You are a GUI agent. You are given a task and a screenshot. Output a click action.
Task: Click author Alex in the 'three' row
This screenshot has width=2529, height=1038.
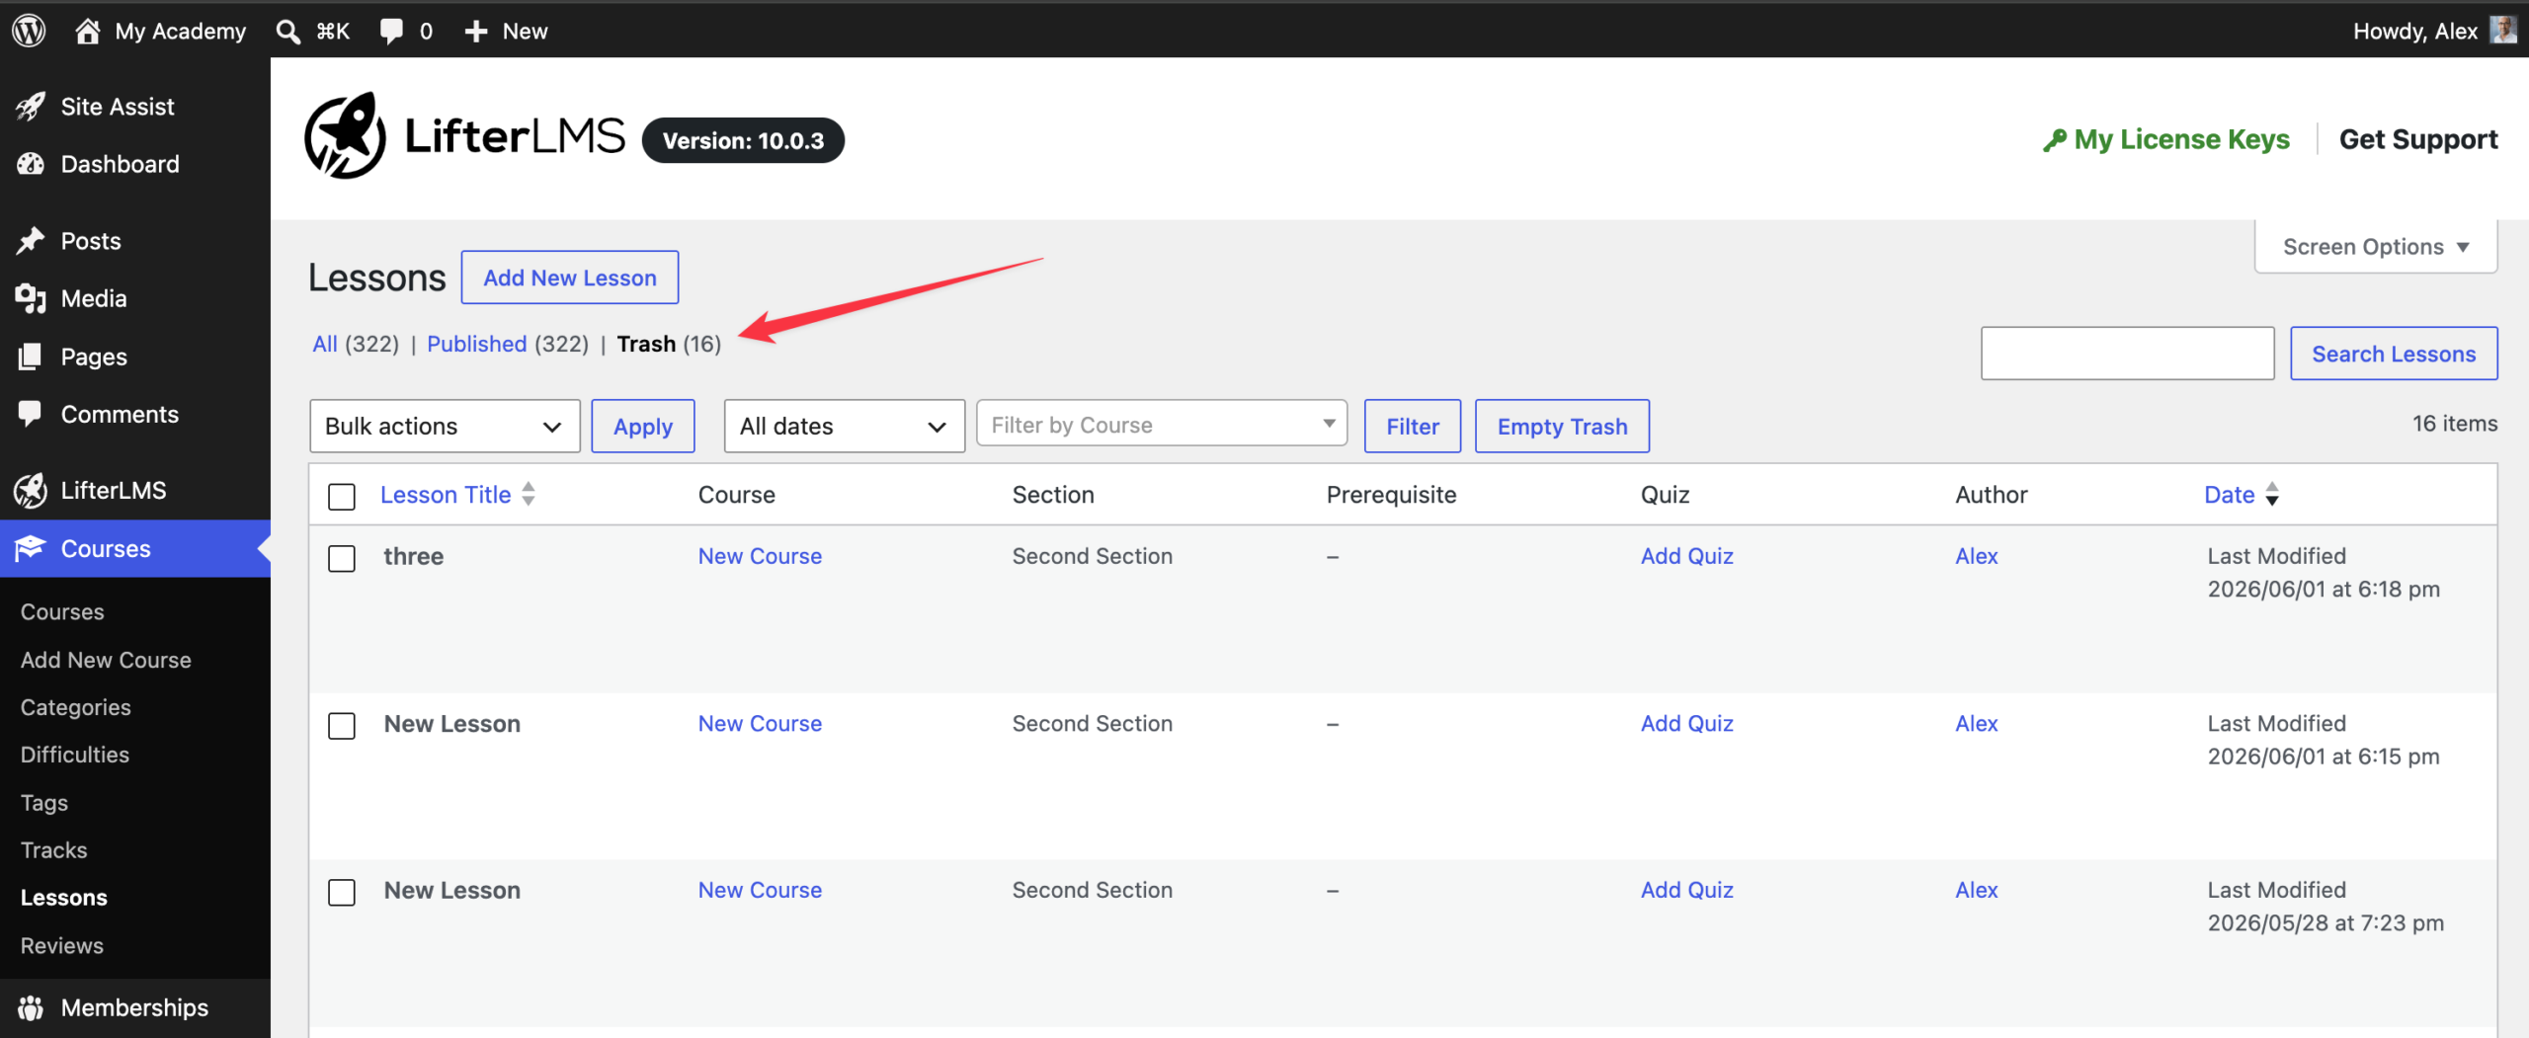[x=1977, y=556]
